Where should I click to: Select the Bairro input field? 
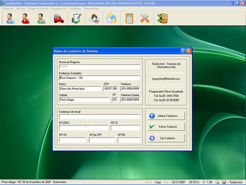(80, 89)
